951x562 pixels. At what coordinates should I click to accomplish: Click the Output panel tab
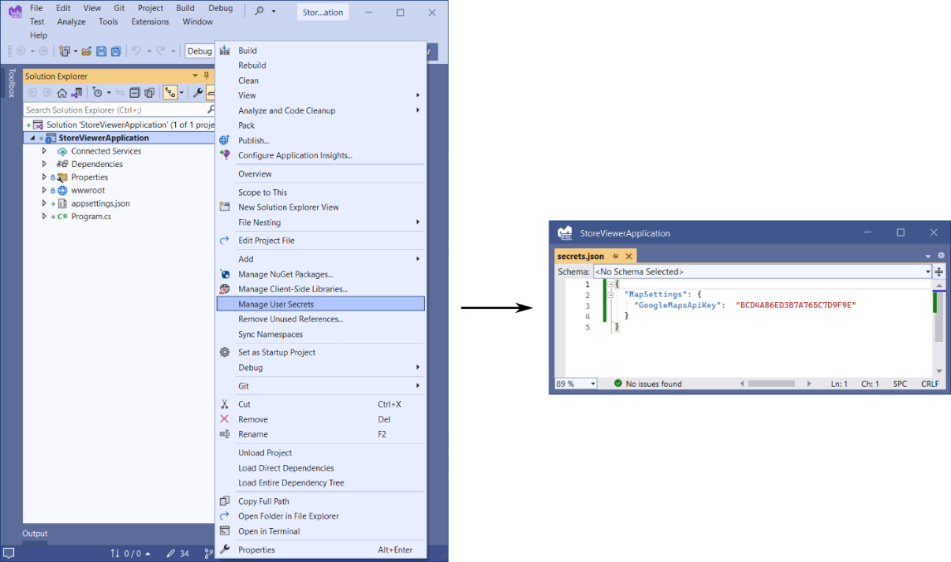pos(35,534)
